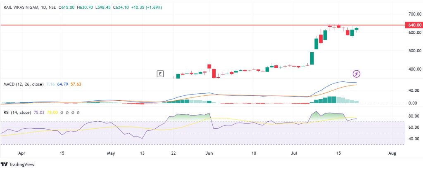Click the +10.35 (+1.69%) change value

[x=147, y=8]
